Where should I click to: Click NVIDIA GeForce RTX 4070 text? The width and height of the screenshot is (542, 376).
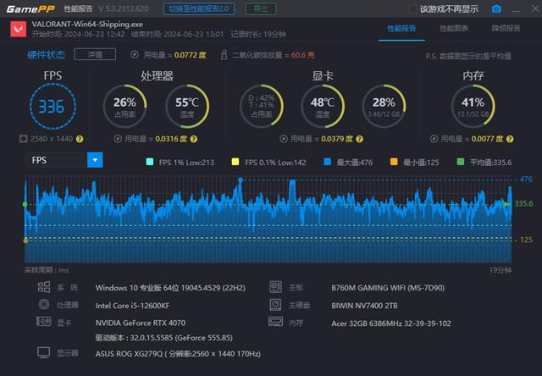(x=141, y=323)
